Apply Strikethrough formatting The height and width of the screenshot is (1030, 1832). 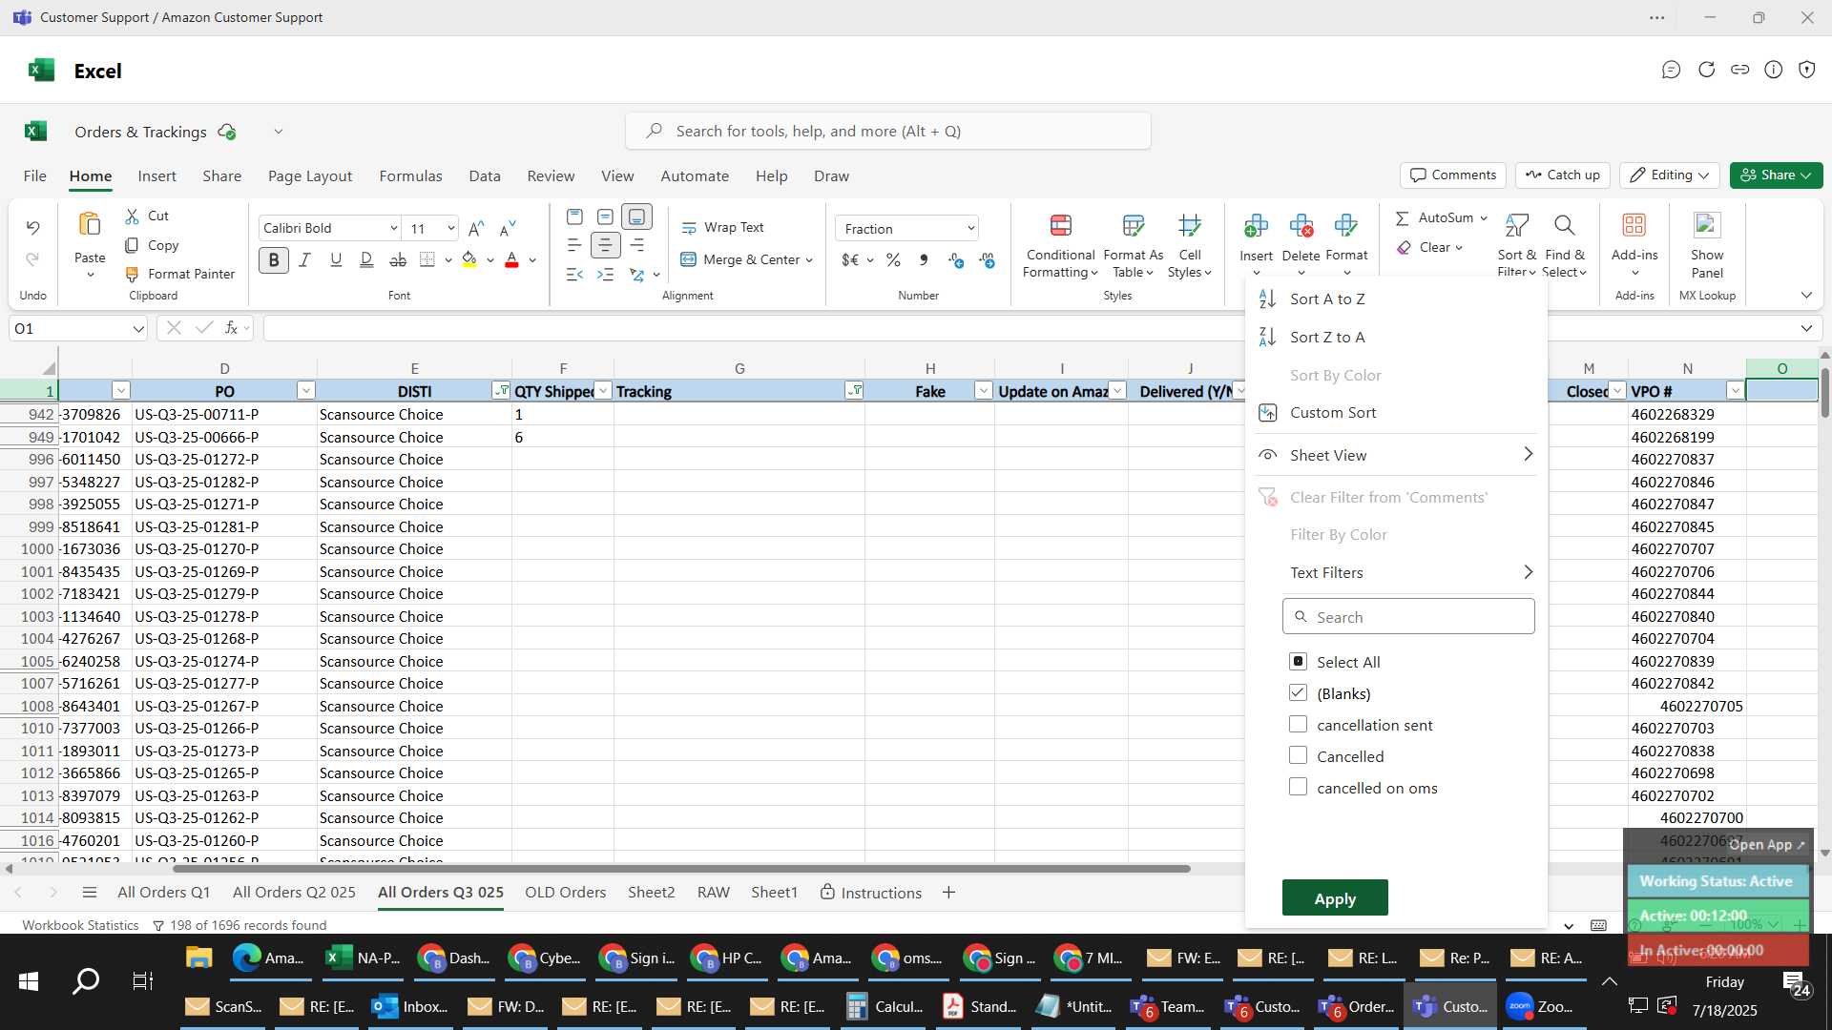tap(398, 259)
